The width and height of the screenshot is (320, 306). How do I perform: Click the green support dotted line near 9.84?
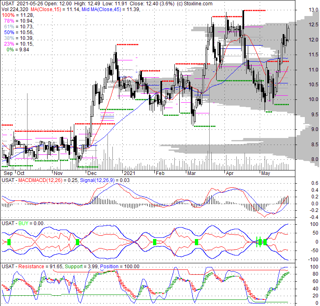281,105
